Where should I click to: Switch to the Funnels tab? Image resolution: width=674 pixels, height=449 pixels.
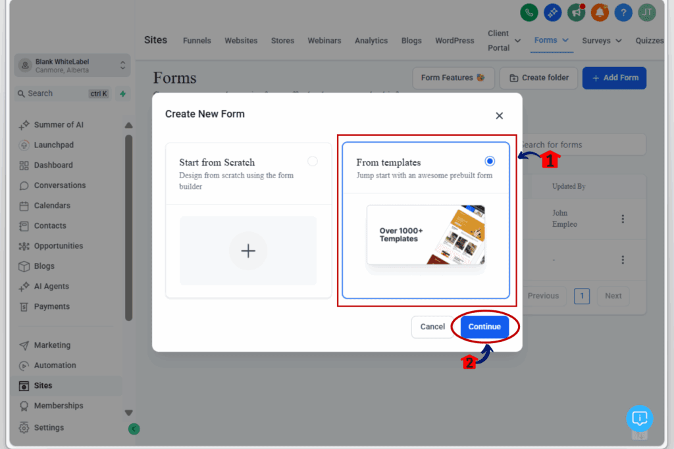click(197, 41)
